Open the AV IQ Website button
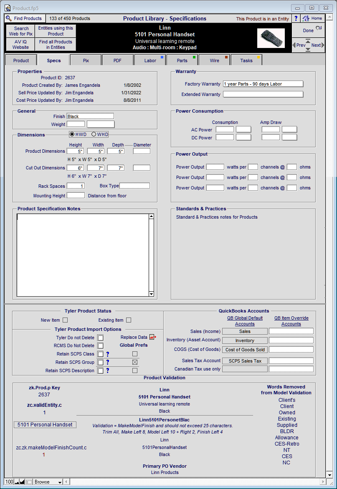337x489 pixels. click(x=20, y=44)
